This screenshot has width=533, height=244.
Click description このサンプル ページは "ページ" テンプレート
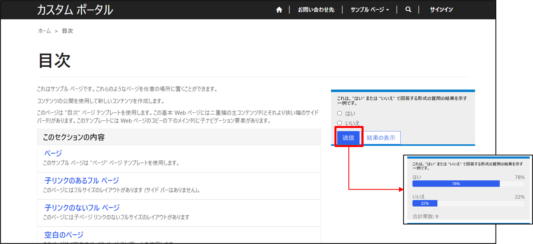tap(111, 163)
